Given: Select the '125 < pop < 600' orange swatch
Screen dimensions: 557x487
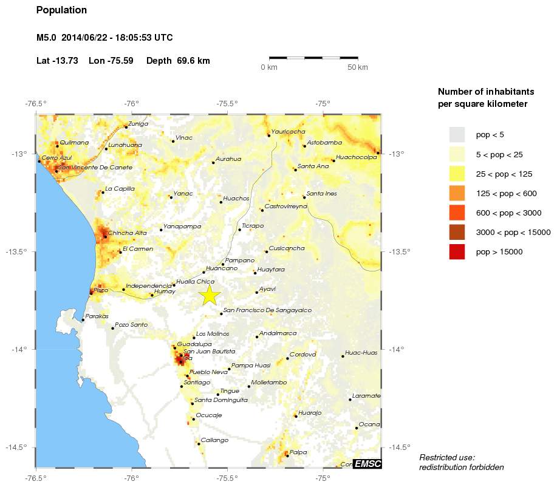Looking at the screenshot, I should (x=457, y=193).
